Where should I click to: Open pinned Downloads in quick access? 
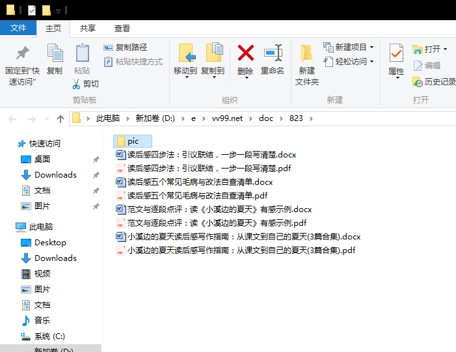pos(49,175)
